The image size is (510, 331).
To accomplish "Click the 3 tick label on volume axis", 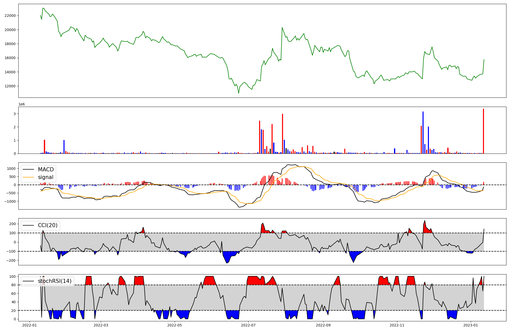I will click(15, 114).
